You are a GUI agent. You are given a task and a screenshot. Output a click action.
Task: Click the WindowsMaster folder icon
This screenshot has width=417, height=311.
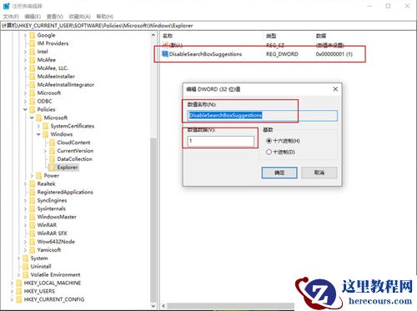33,217
